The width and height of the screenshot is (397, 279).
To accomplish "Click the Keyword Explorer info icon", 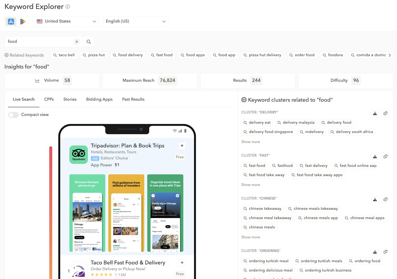I will pyautogui.click(x=68, y=7).
